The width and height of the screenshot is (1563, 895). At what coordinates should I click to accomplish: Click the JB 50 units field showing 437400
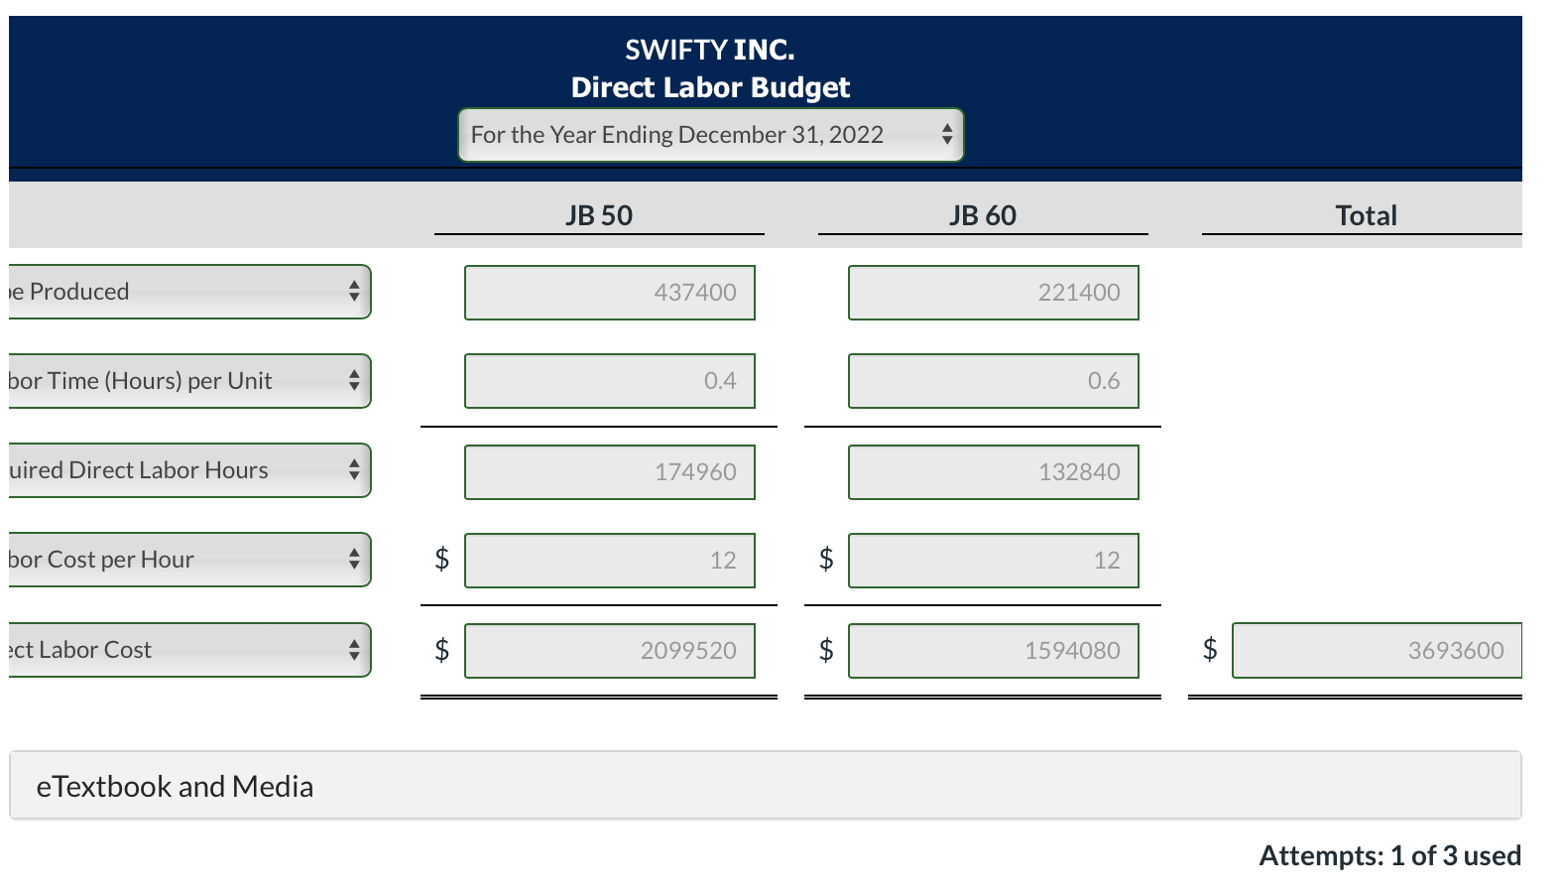(610, 293)
